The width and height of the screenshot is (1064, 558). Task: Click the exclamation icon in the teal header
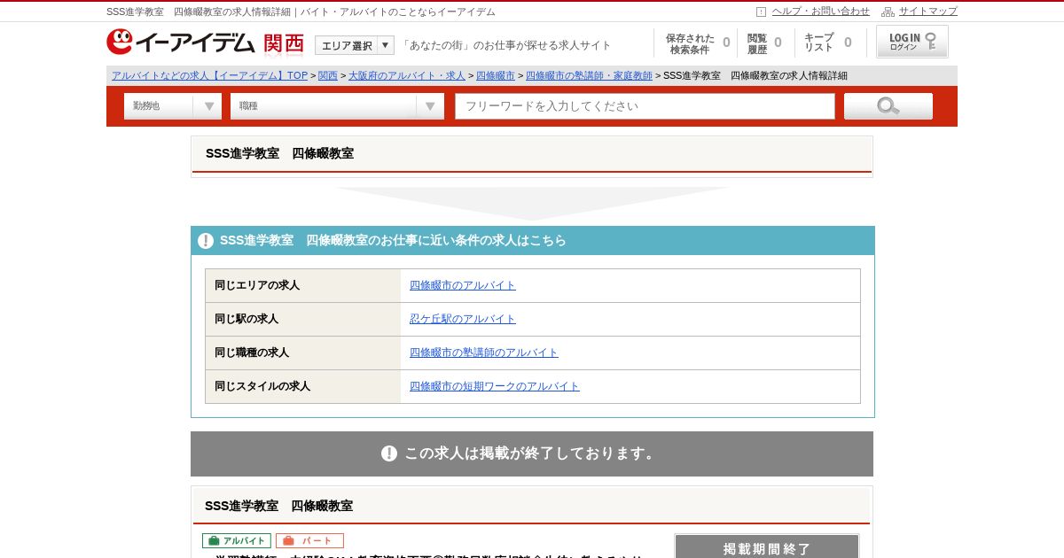coord(206,241)
